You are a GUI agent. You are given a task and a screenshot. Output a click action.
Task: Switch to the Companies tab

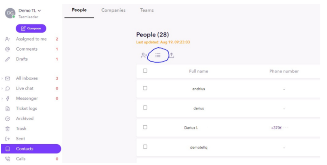click(x=113, y=10)
